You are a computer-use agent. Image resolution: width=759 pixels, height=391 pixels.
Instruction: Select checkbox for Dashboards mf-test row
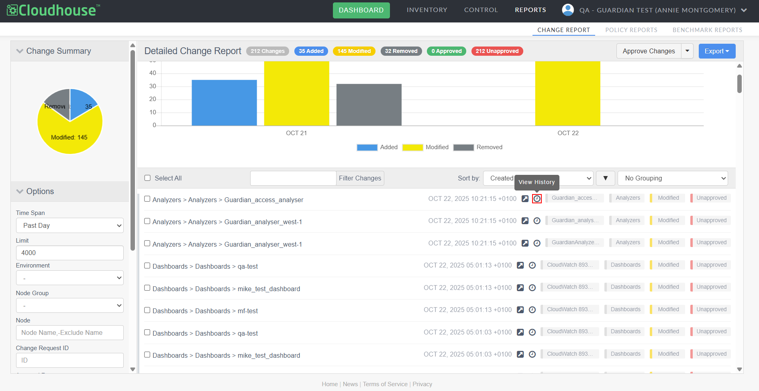147,310
